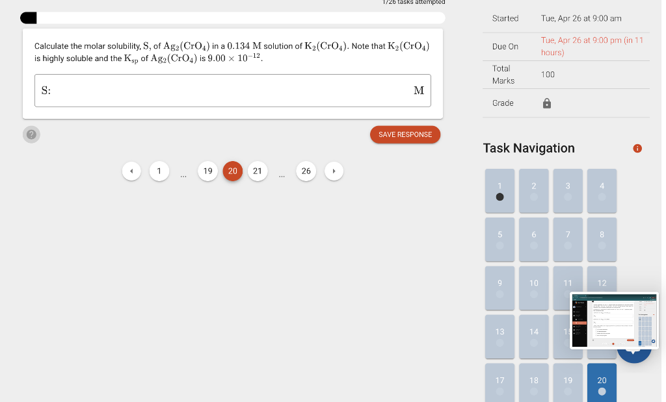Click the floating screenshot preview thumbnail

614,321
